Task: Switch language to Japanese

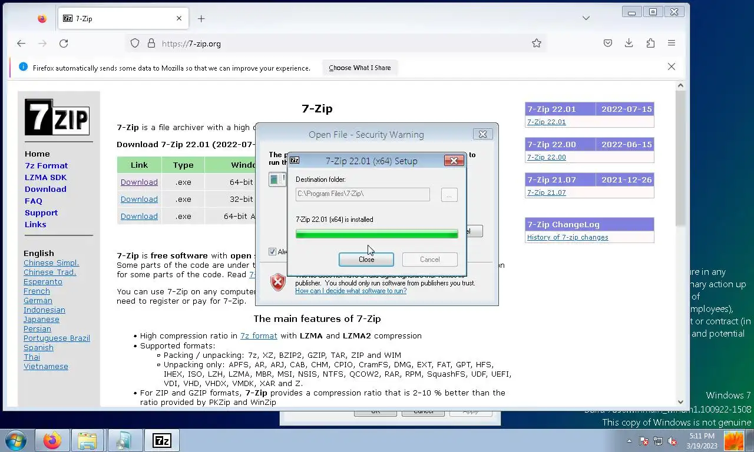Action: (41, 319)
